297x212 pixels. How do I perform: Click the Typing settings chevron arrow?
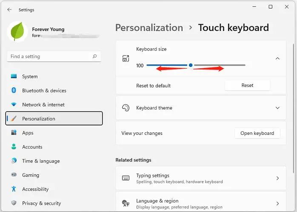pos(277,178)
